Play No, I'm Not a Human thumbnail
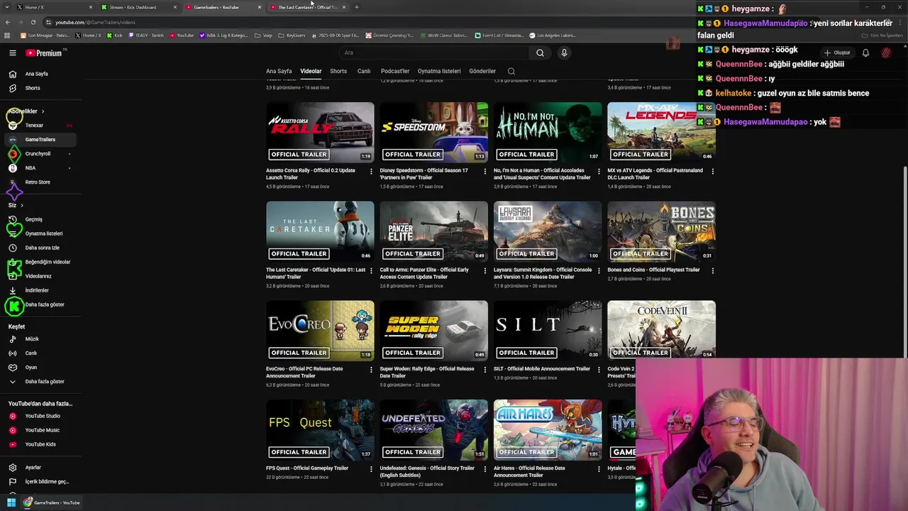The image size is (908, 511). tap(548, 133)
